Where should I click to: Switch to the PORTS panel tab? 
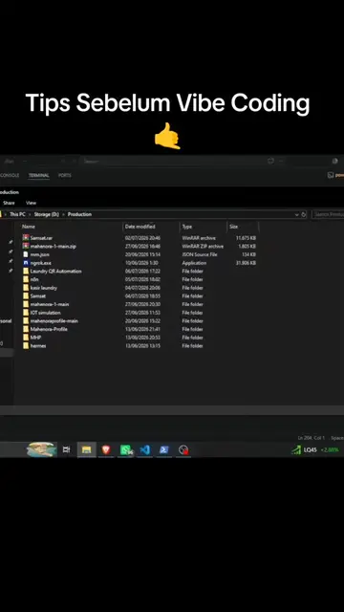pyautogui.click(x=65, y=175)
